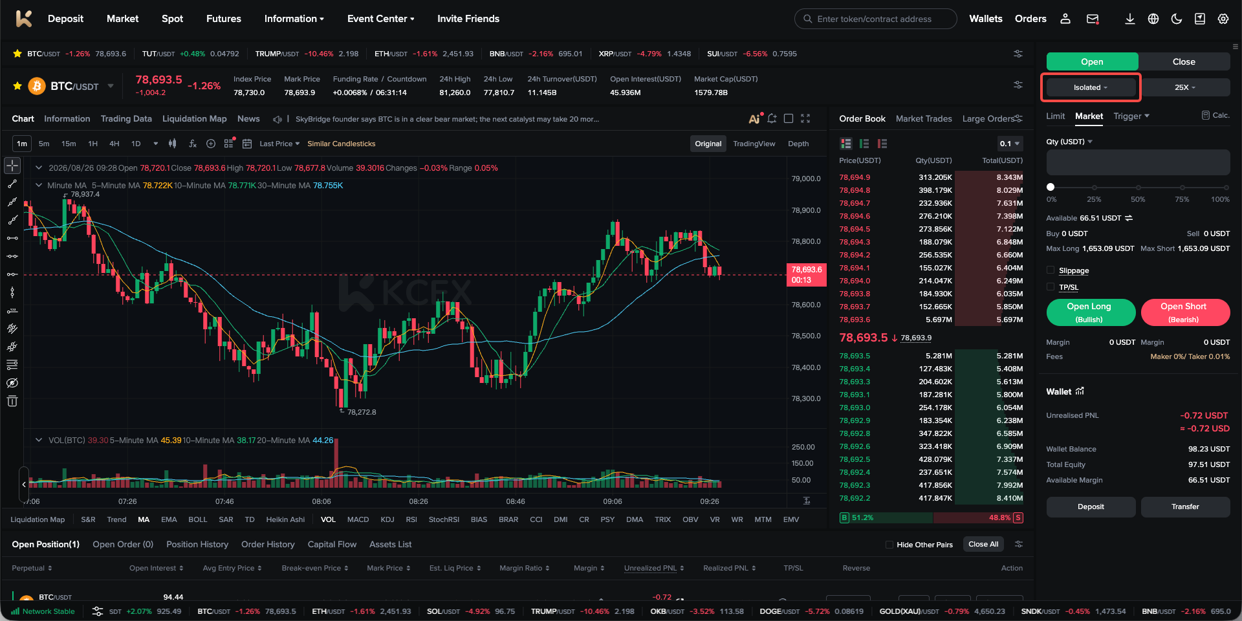This screenshot has height=621, width=1242.
Task: Toggle dark mode moon icon
Action: [x=1176, y=19]
